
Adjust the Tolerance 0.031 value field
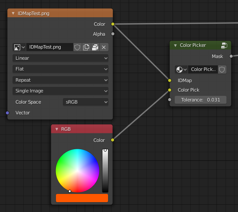point(201,100)
